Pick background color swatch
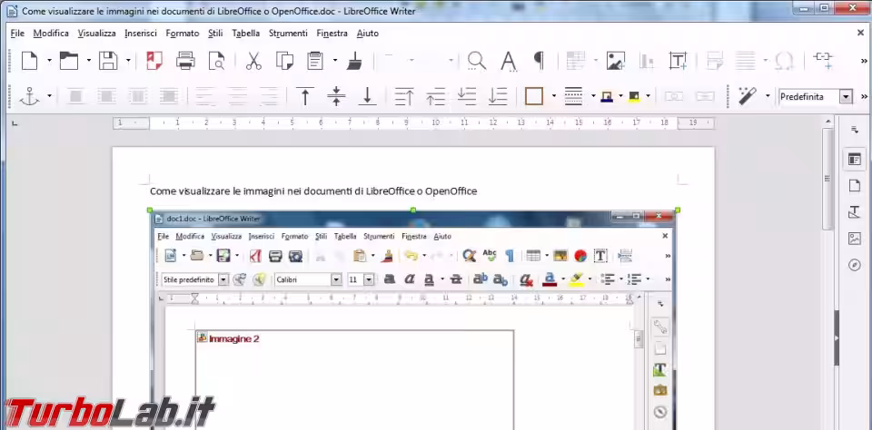Viewport: 872px width, 430px height. coord(635,97)
